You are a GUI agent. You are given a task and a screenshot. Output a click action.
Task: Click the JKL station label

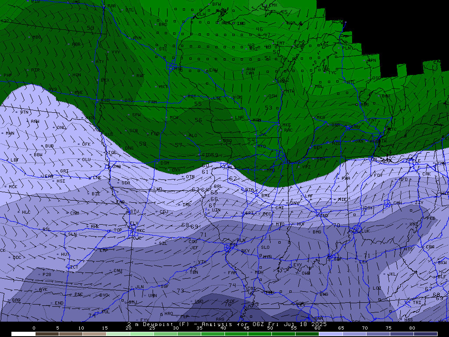coord(392,274)
